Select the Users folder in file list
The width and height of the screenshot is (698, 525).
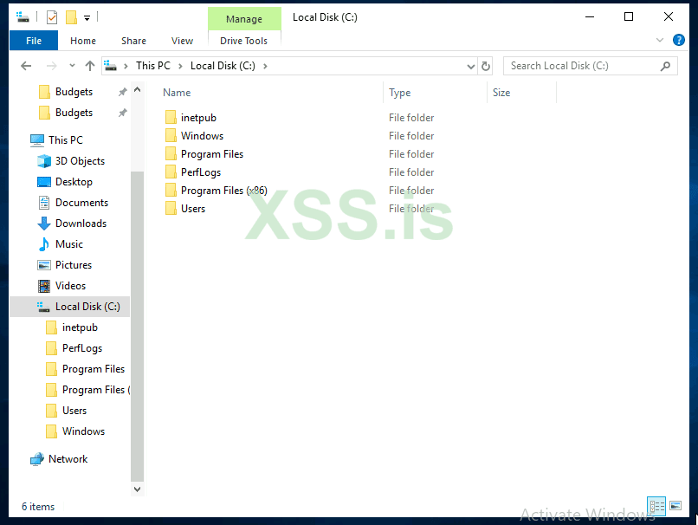point(193,209)
